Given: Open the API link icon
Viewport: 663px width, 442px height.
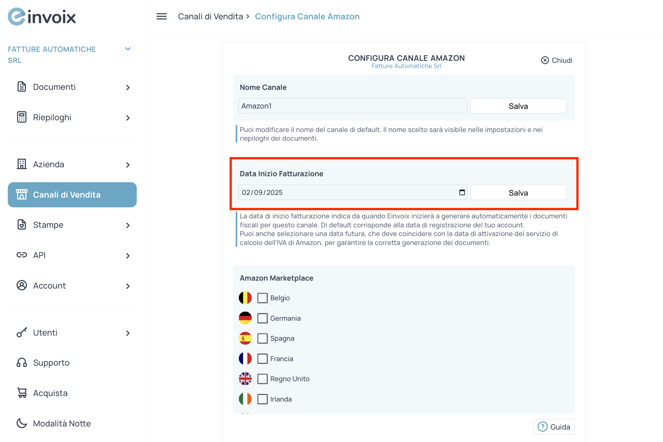Looking at the screenshot, I should tap(22, 255).
